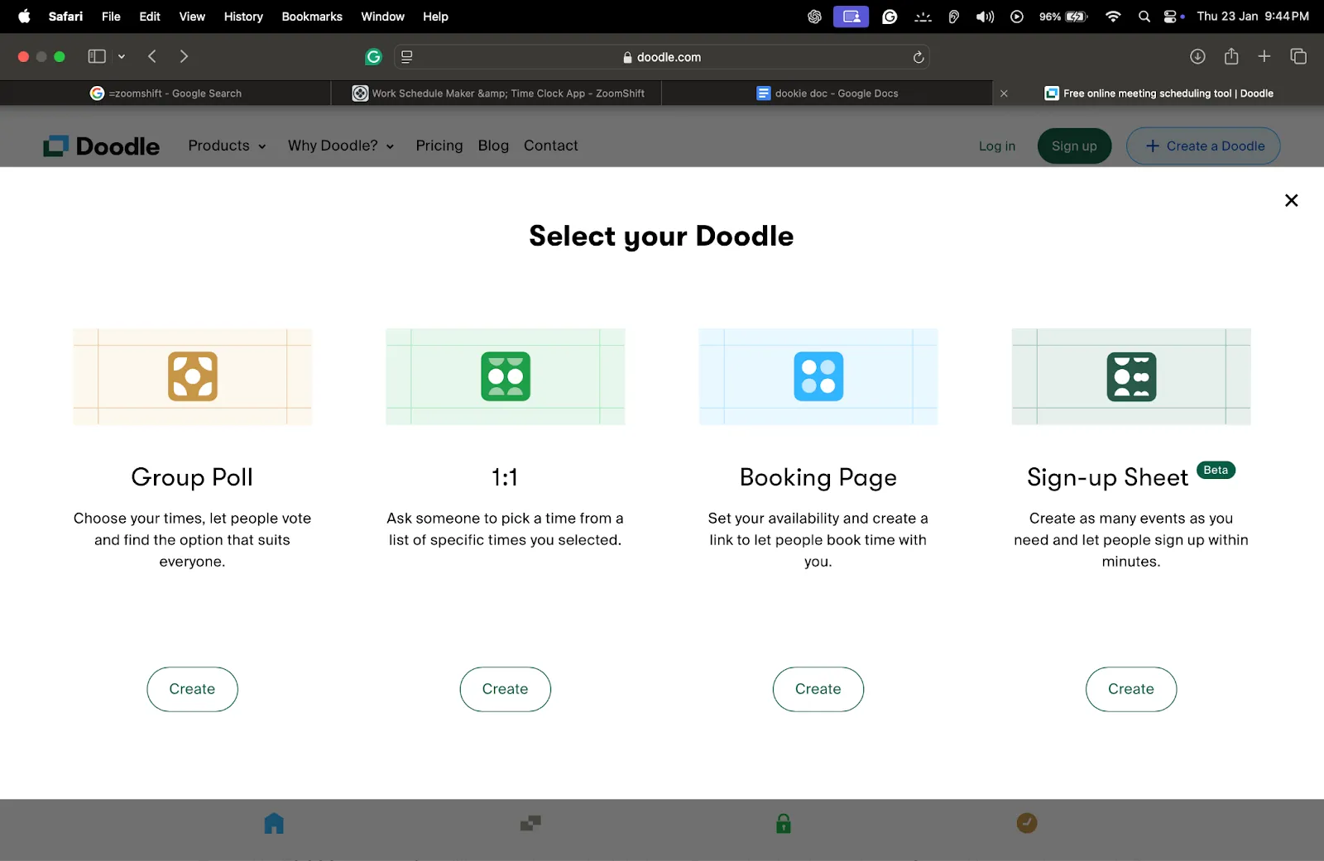Open the Share menu icon
Viewport: 1324px width, 861px height.
pyautogui.click(x=1231, y=56)
